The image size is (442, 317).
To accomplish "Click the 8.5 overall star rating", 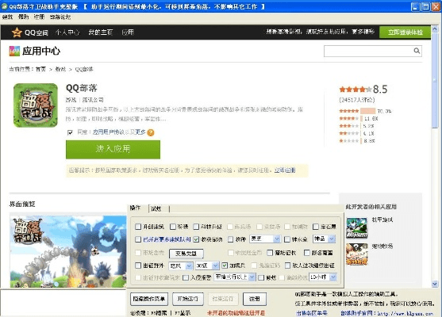I will point(363,90).
